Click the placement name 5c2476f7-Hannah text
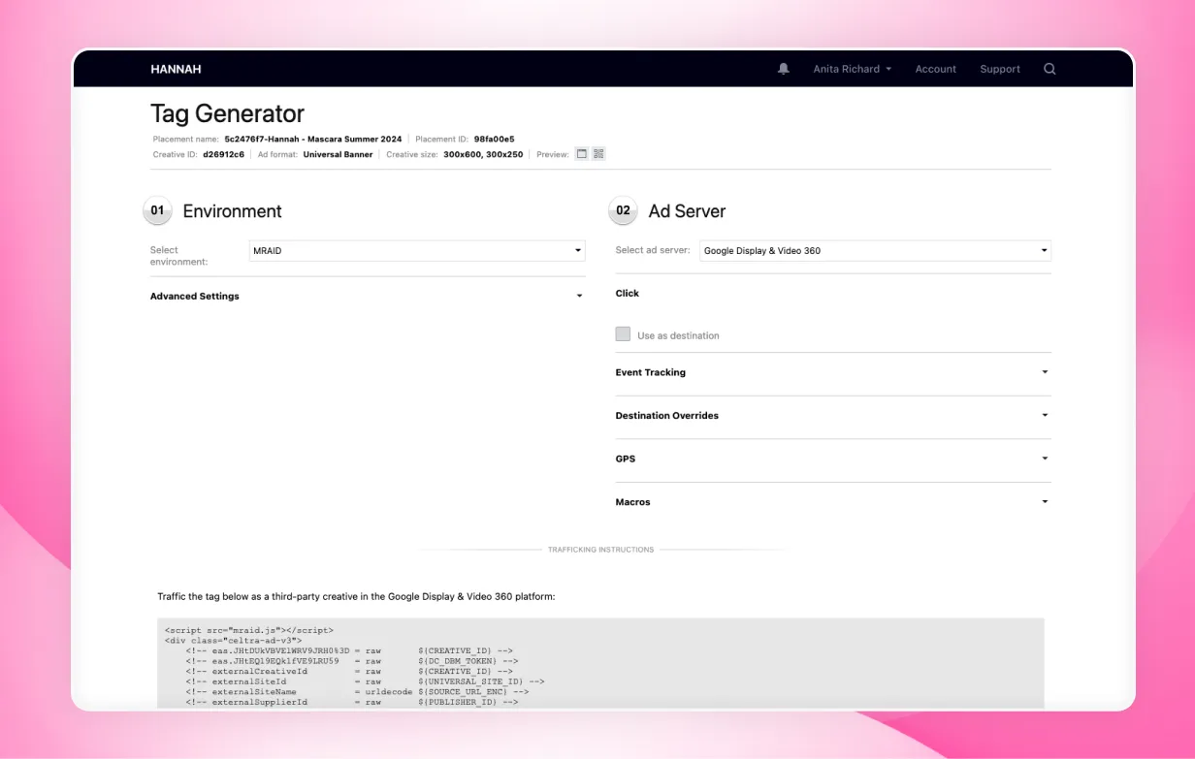The width and height of the screenshot is (1195, 759). point(312,140)
